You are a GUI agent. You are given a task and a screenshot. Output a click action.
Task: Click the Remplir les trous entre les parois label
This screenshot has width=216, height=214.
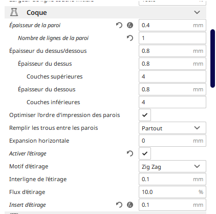coord(54,128)
